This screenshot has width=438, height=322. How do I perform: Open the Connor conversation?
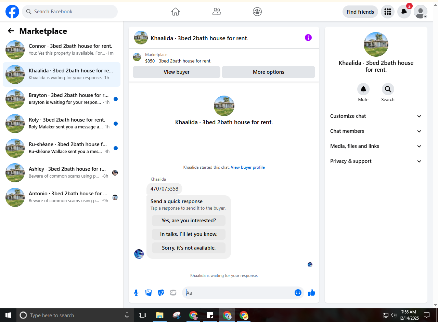tap(62, 50)
